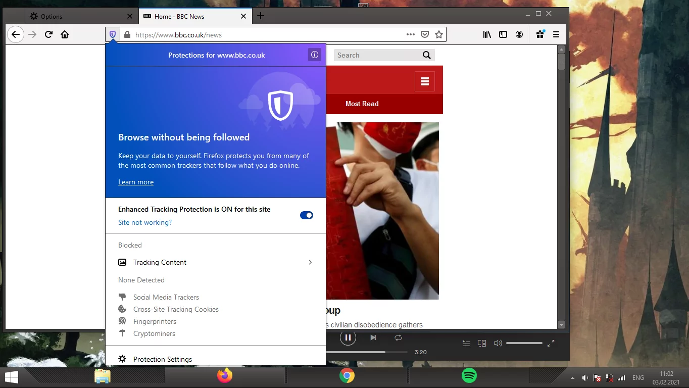Open the Most Read section tab
The height and width of the screenshot is (388, 689).
pyautogui.click(x=362, y=104)
